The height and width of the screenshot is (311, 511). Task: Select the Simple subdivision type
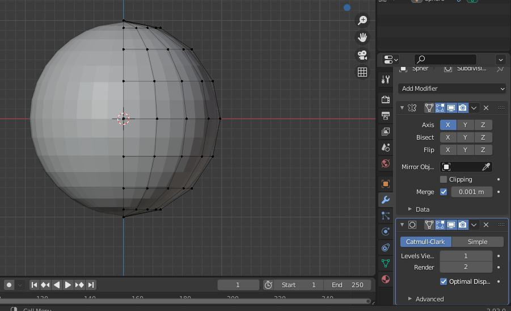click(478, 242)
